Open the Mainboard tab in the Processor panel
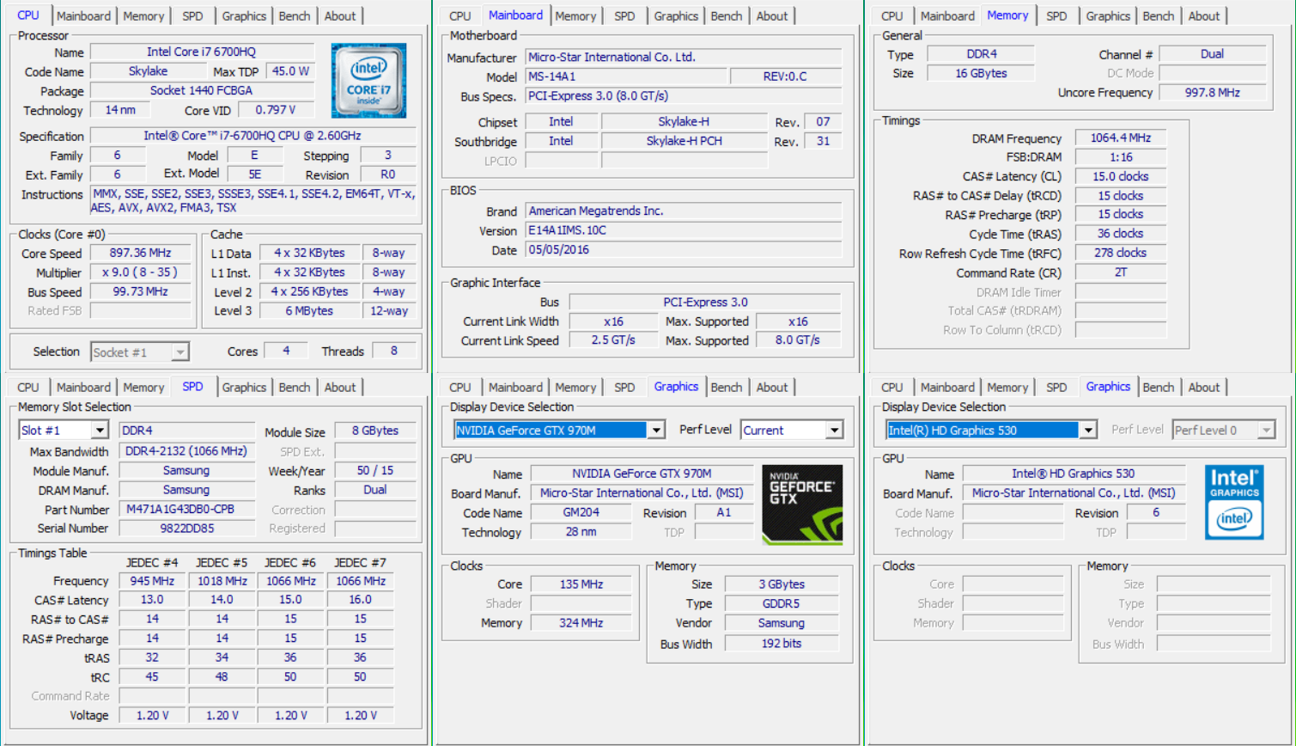The width and height of the screenshot is (1296, 746). (83, 16)
